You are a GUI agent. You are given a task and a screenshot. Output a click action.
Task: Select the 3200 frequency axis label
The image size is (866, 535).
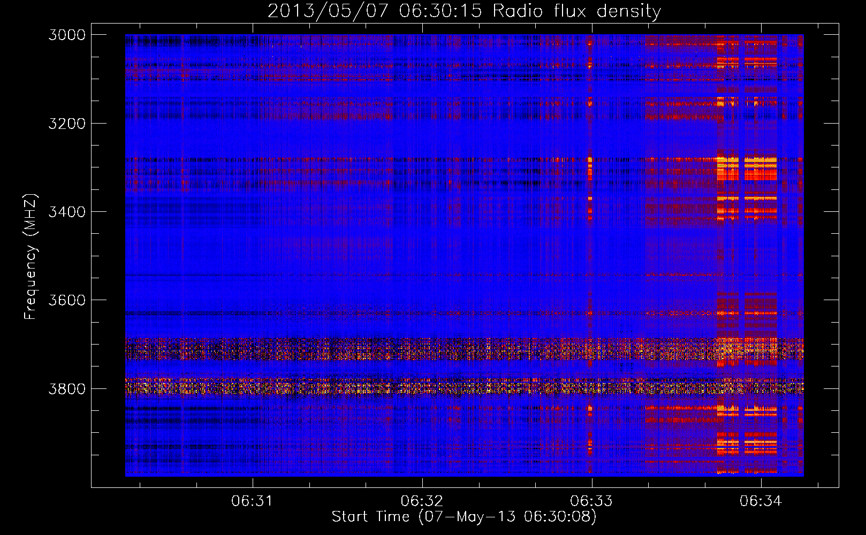[x=67, y=124]
